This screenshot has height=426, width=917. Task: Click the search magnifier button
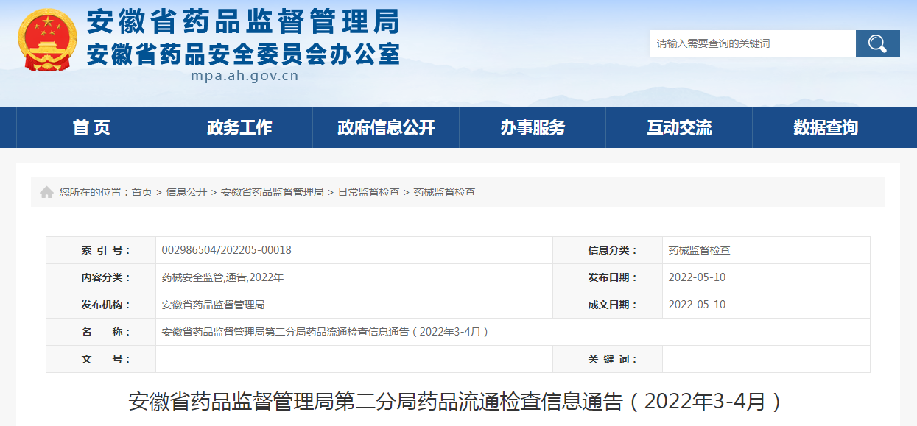[877, 43]
